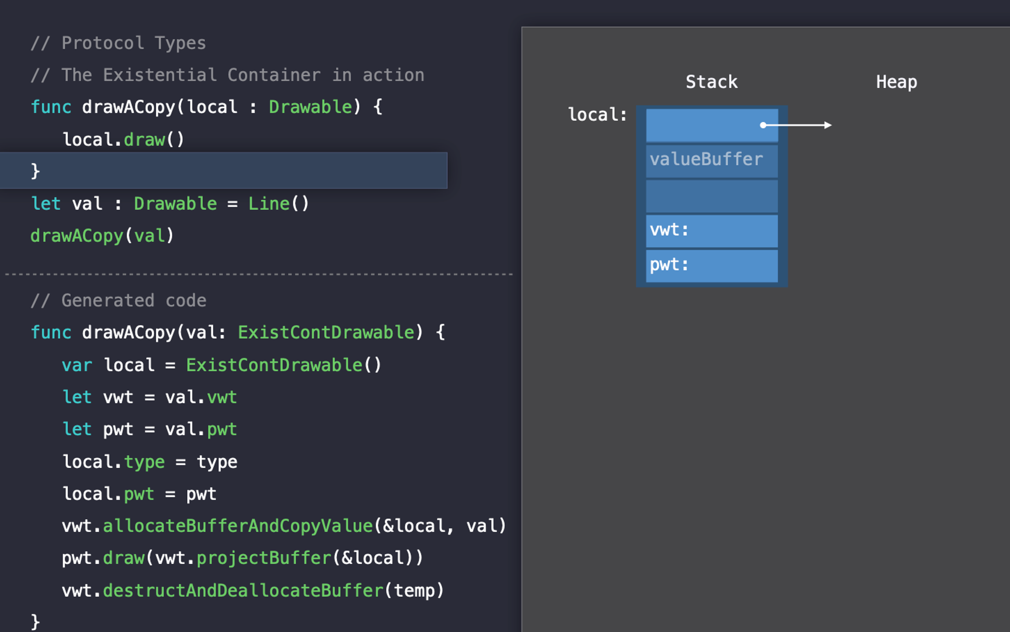
Task: Click the 'local:' label beside the stack
Action: [x=597, y=115]
